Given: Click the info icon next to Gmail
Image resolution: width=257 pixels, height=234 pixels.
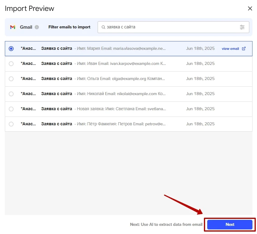Looking at the screenshot, I should (37, 27).
